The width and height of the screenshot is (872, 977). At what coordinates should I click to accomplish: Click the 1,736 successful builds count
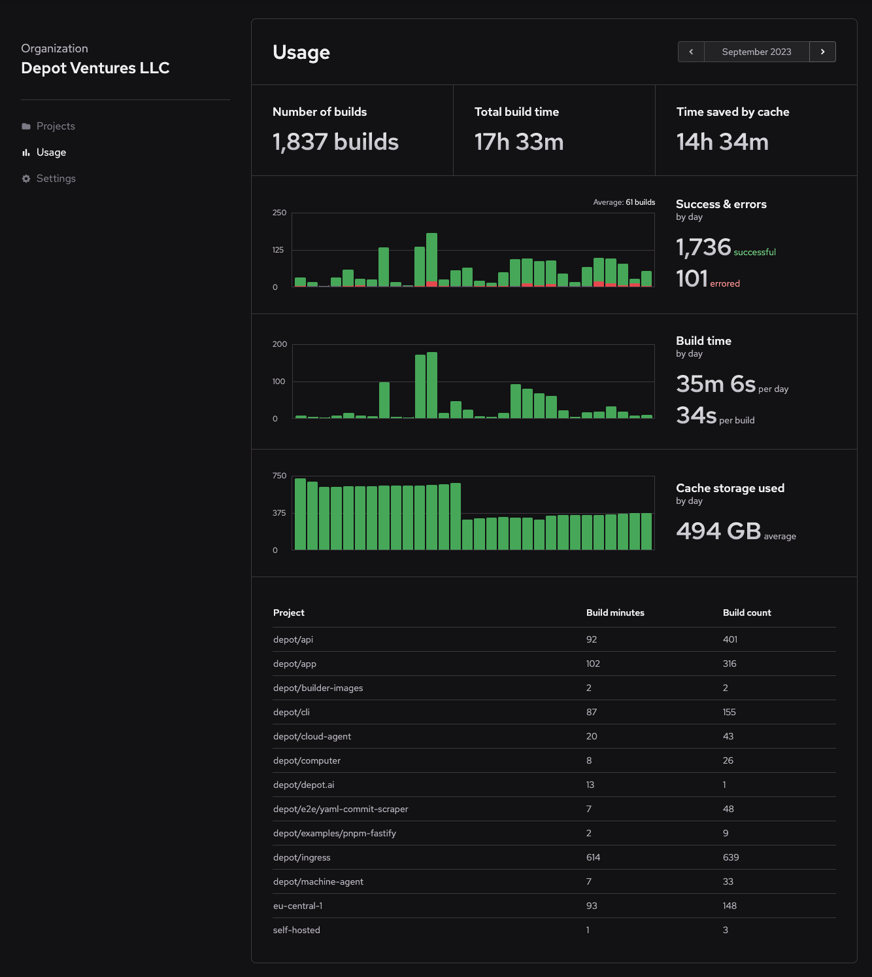click(x=703, y=247)
